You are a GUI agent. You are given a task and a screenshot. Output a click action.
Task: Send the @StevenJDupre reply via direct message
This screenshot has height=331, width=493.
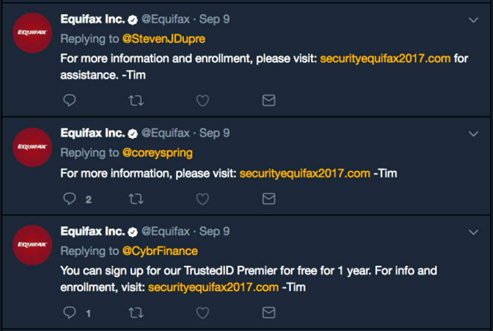269,101
